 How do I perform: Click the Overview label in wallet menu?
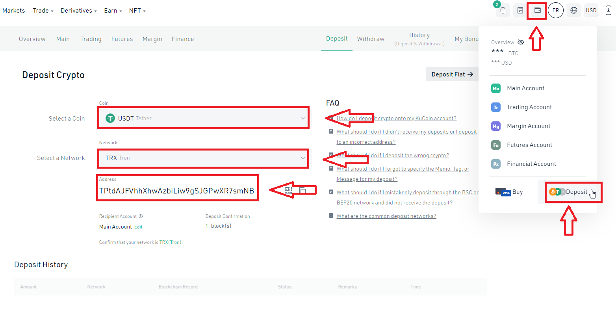503,42
